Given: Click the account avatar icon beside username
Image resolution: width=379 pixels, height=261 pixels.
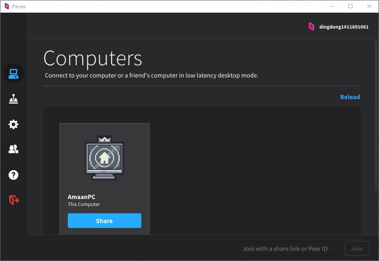Looking at the screenshot, I should coord(311,27).
